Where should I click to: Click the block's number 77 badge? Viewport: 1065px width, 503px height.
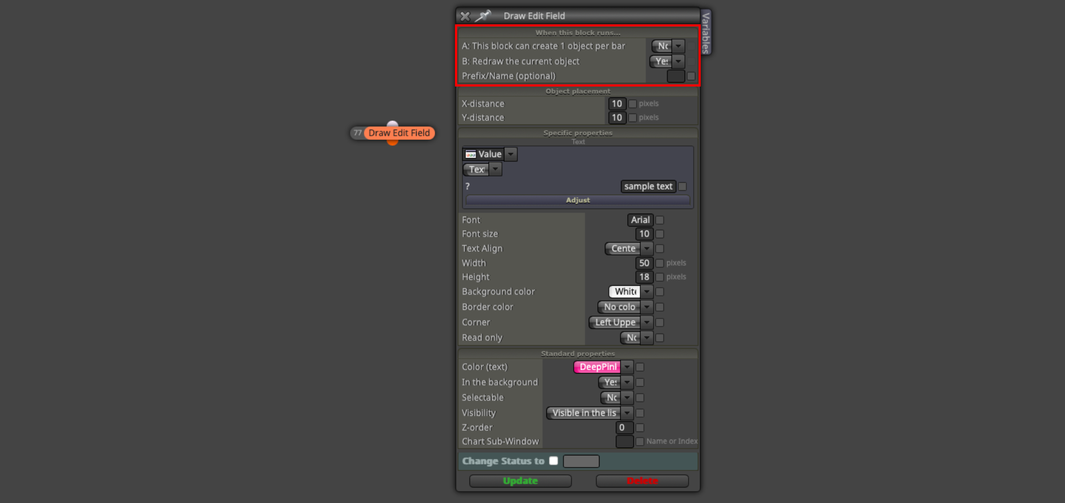[357, 133]
